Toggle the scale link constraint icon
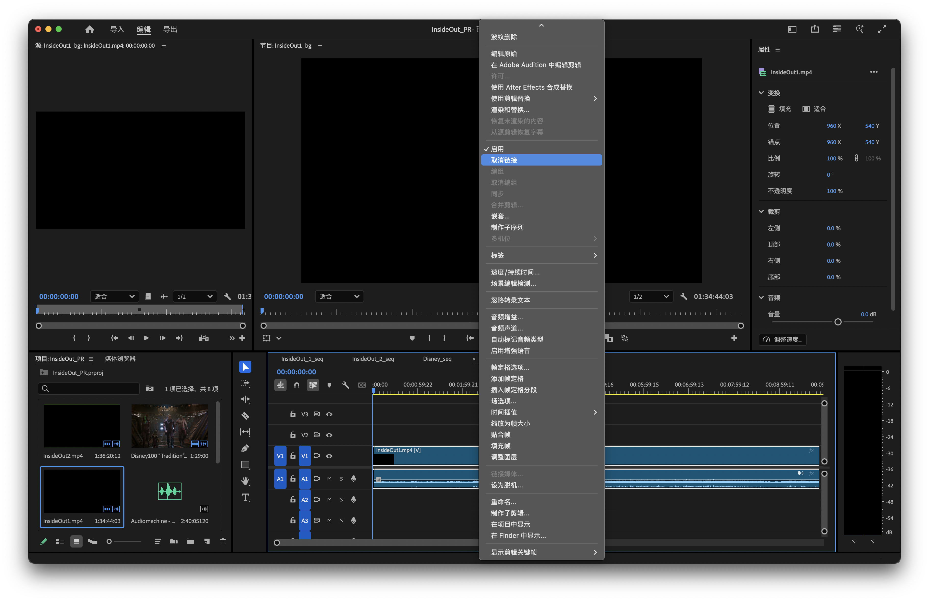The height and width of the screenshot is (601, 929). (856, 158)
